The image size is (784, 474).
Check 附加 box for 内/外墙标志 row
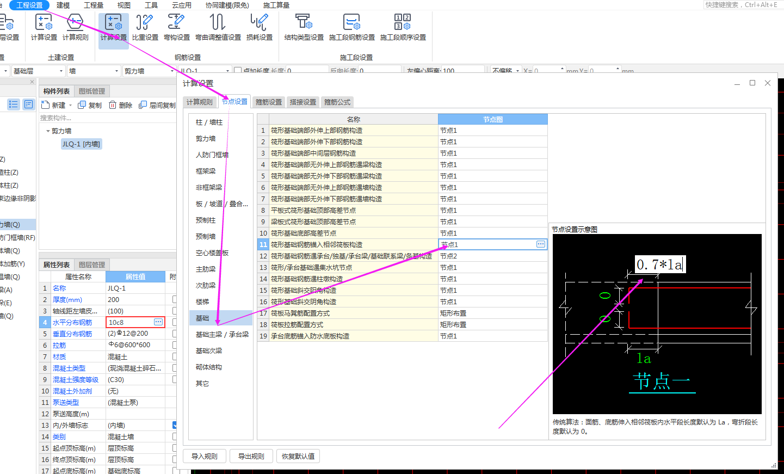click(175, 425)
